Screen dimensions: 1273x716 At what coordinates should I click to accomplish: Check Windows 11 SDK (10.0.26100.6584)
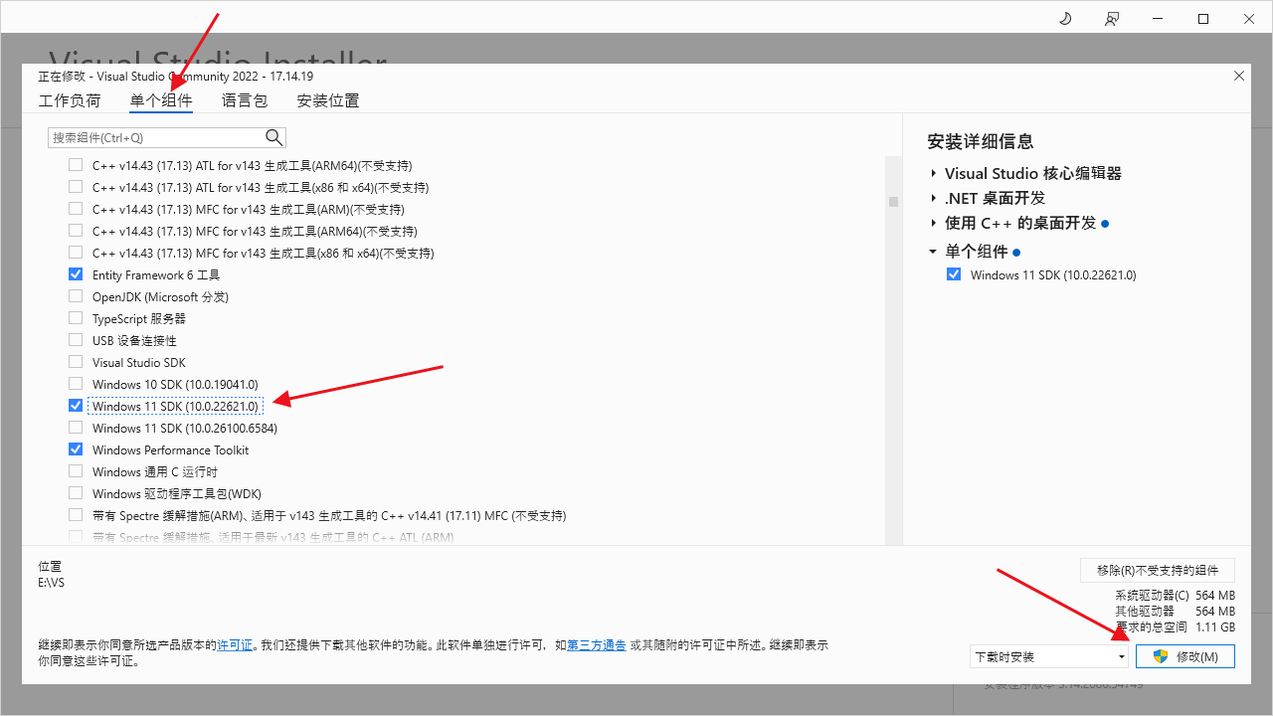75,428
